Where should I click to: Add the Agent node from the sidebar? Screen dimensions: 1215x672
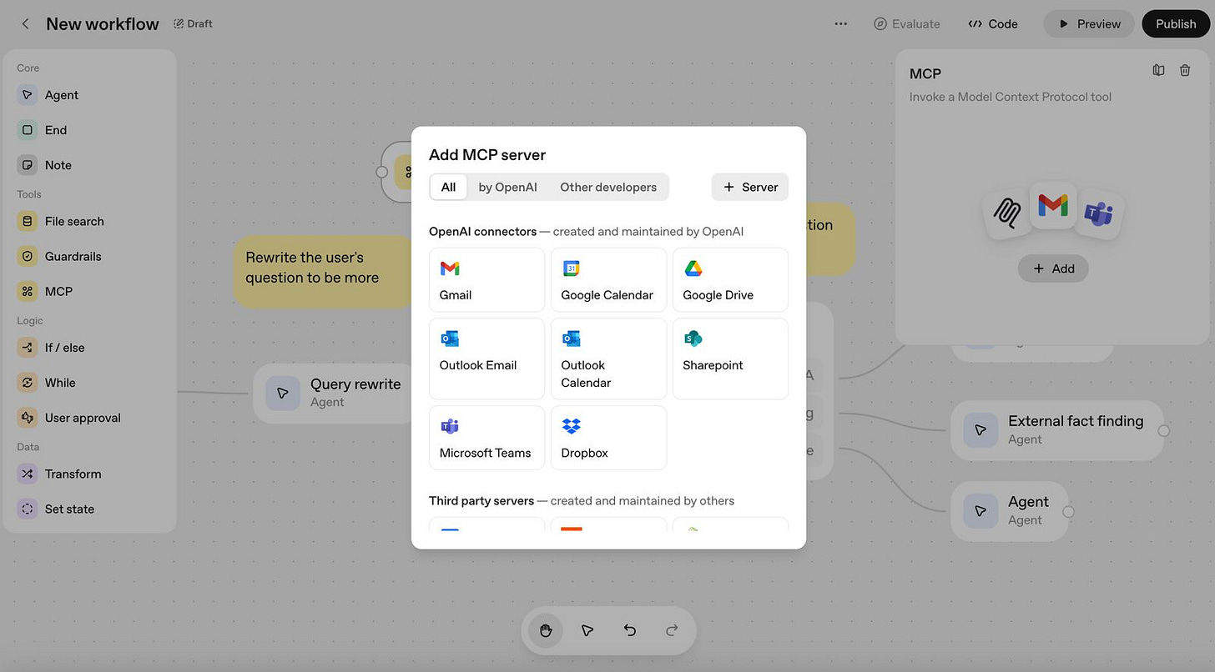click(x=89, y=95)
